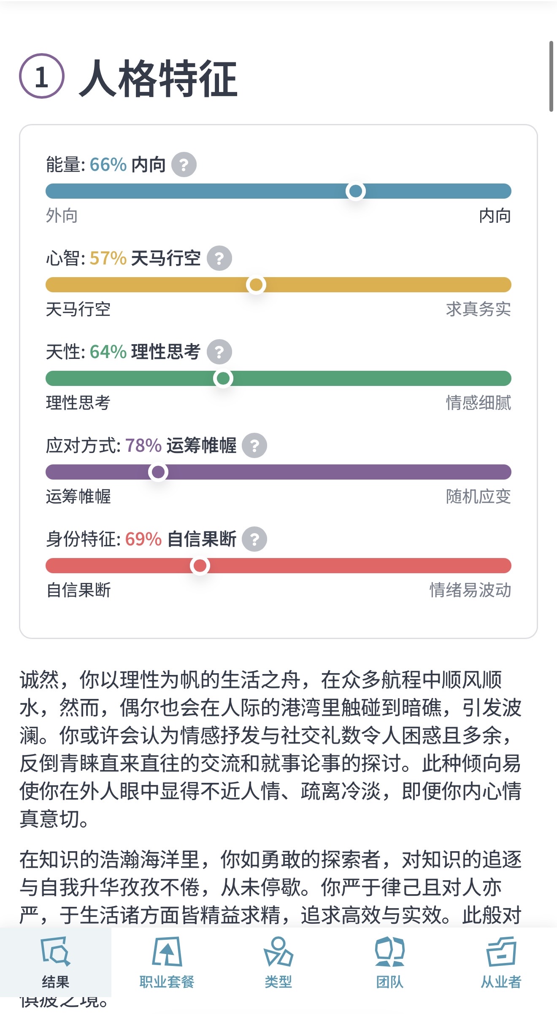This screenshot has width=557, height=1014.
Task: Tap question mark beside 运筹帷幄 heading
Action: click(254, 445)
